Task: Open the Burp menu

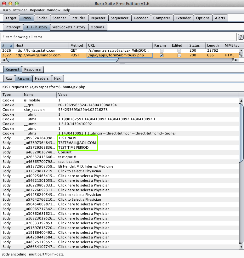Action: 7,10
